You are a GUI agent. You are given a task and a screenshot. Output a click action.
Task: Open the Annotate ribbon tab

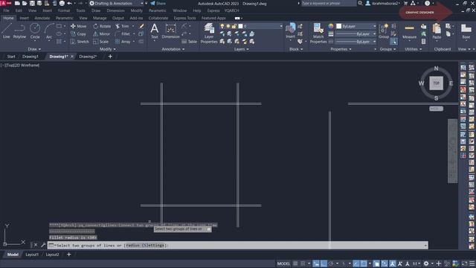coord(42,18)
